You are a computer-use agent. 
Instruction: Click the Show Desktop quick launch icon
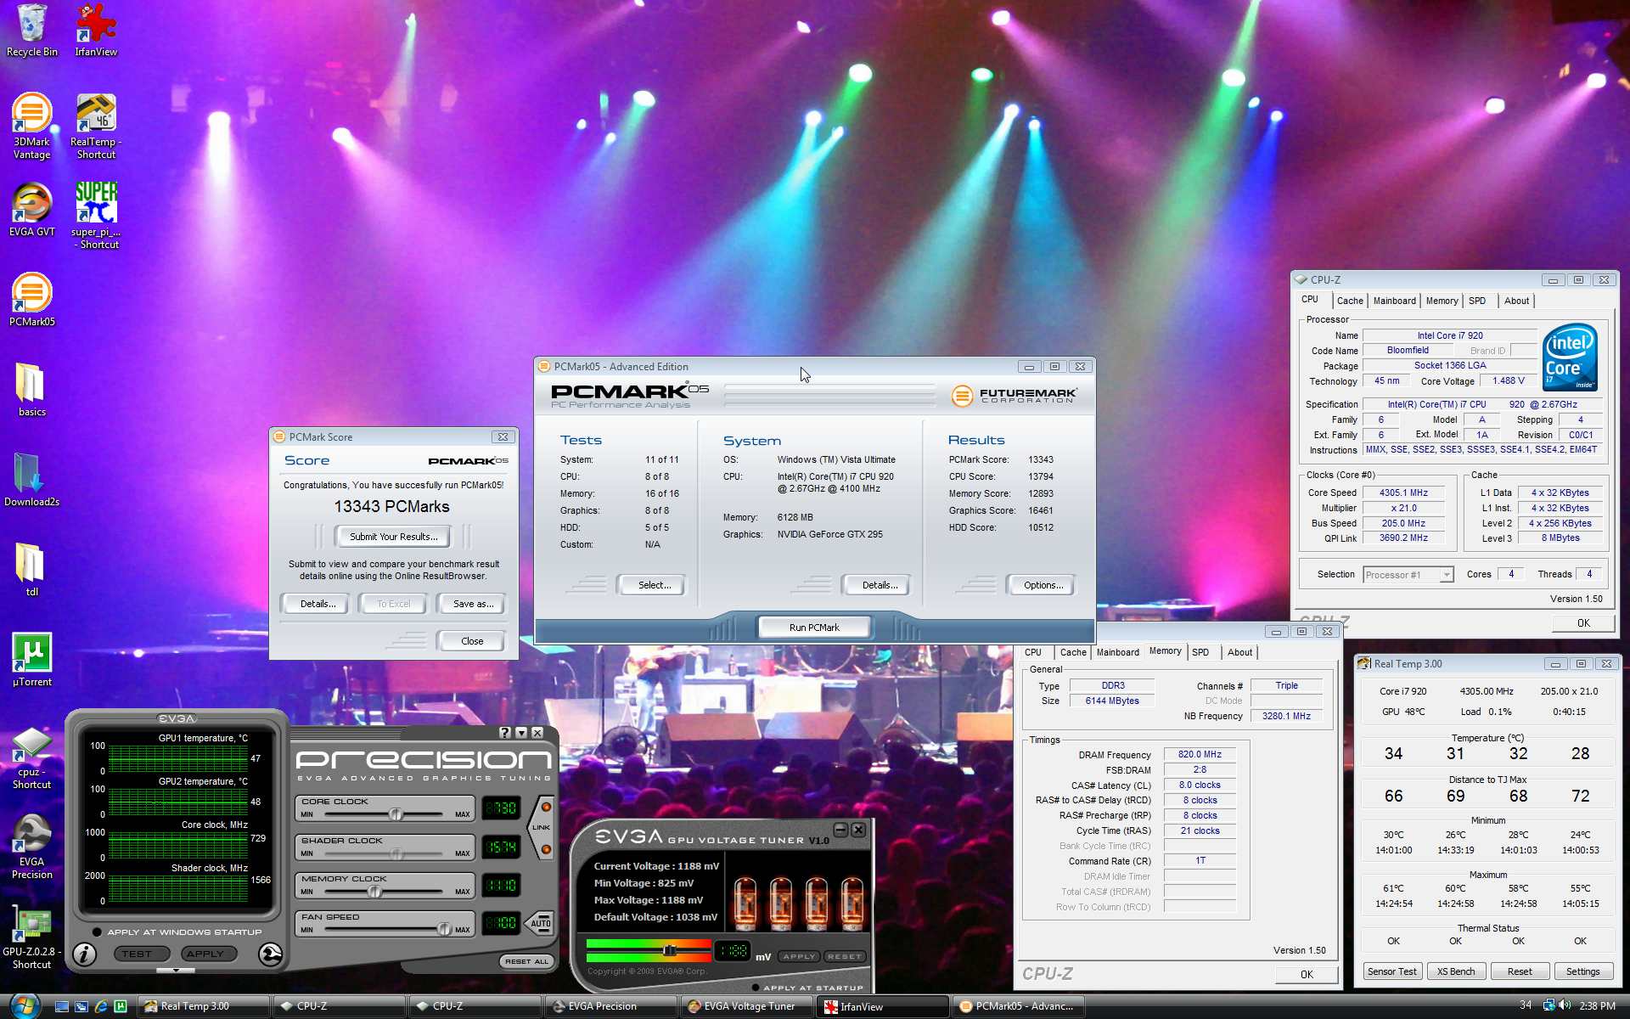[61, 1006]
